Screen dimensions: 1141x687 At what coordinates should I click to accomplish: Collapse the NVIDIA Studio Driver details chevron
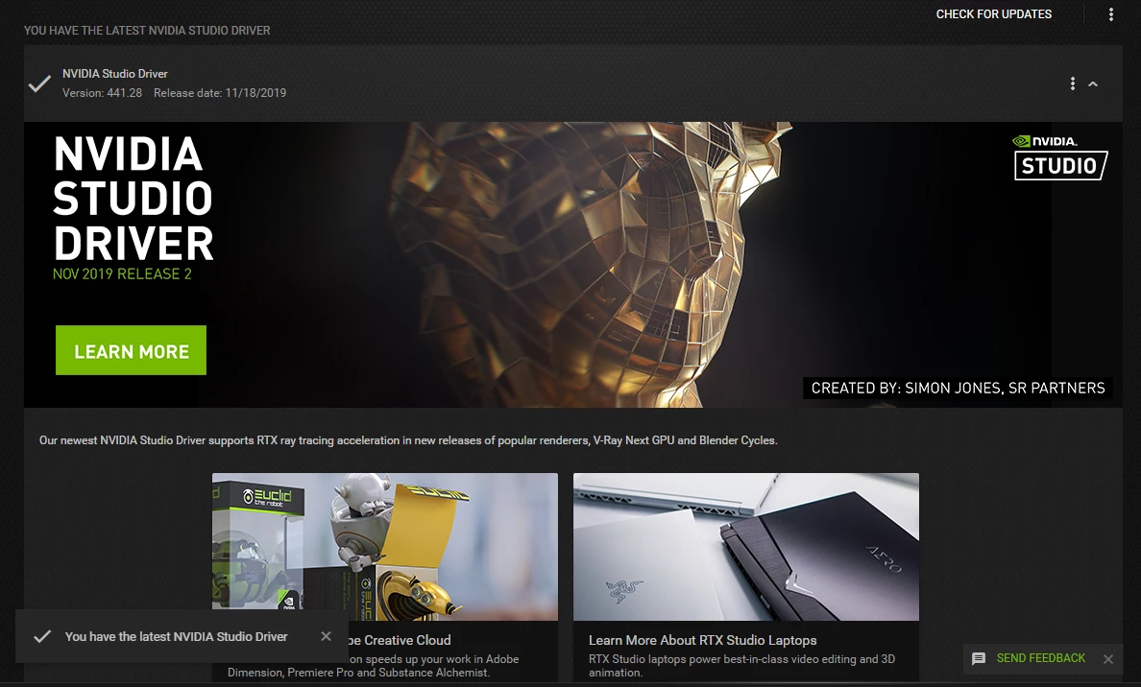(1093, 83)
